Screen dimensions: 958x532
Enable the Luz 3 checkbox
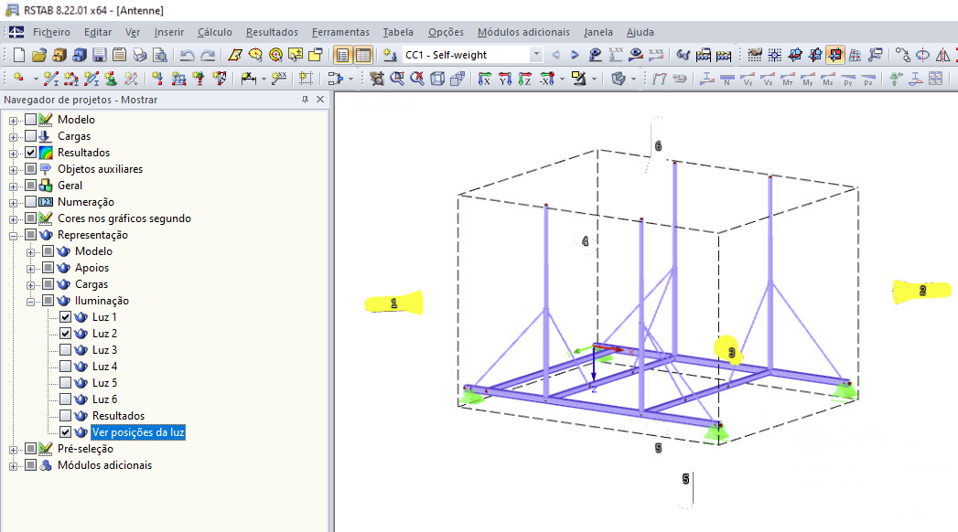65,350
